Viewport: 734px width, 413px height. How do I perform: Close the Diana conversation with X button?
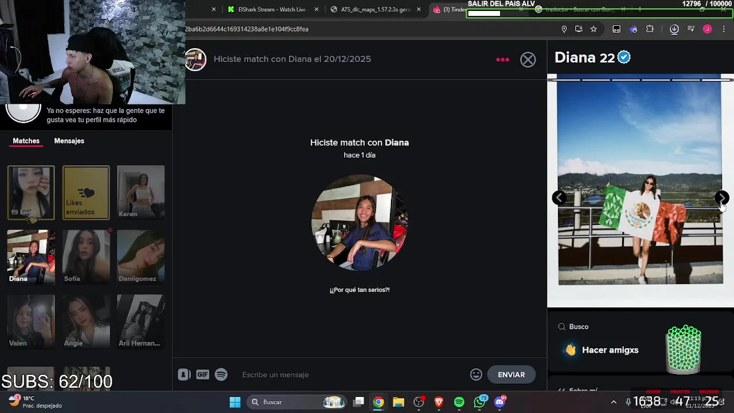(x=528, y=60)
